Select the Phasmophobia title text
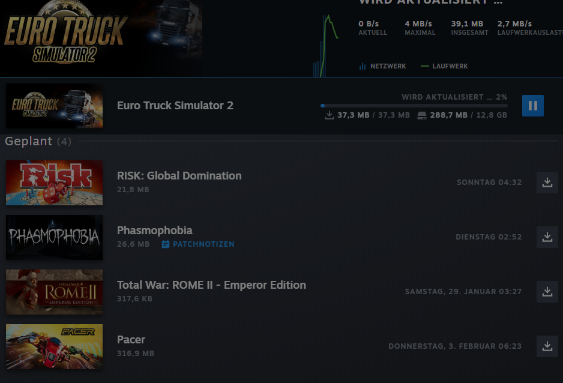Viewport: 563px width, 383px height. (x=155, y=230)
